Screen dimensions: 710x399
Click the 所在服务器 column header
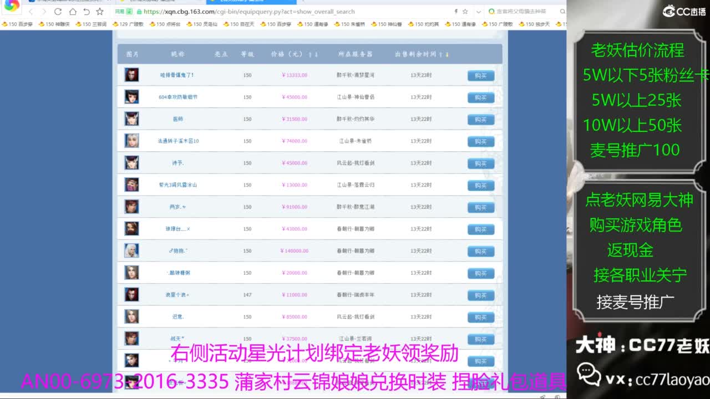pos(356,54)
